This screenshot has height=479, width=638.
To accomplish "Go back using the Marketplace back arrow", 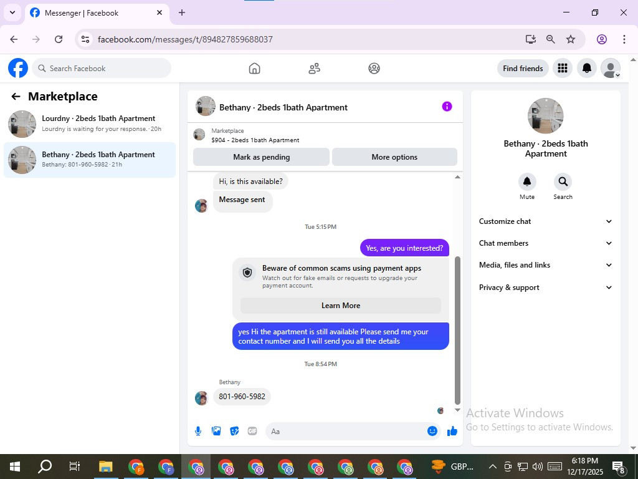I will (x=16, y=97).
